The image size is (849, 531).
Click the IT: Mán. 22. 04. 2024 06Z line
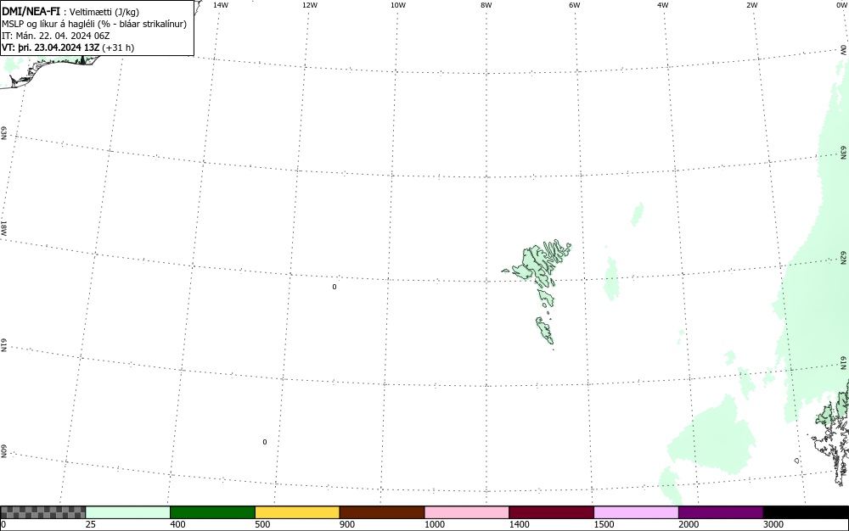[x=56, y=36]
